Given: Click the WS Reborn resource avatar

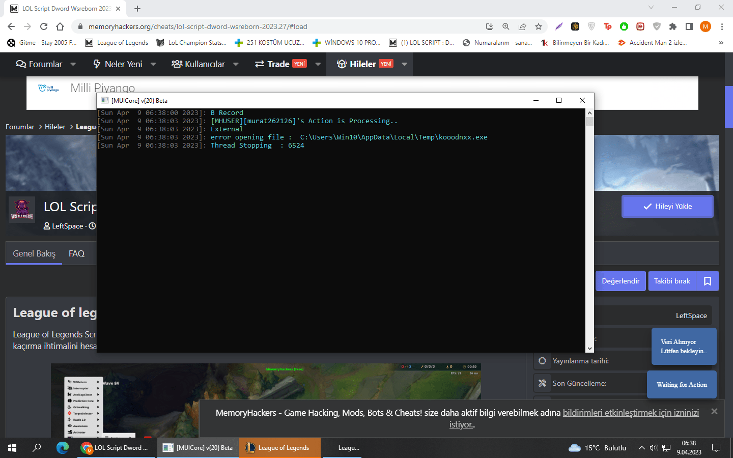Looking at the screenshot, I should click(x=22, y=209).
